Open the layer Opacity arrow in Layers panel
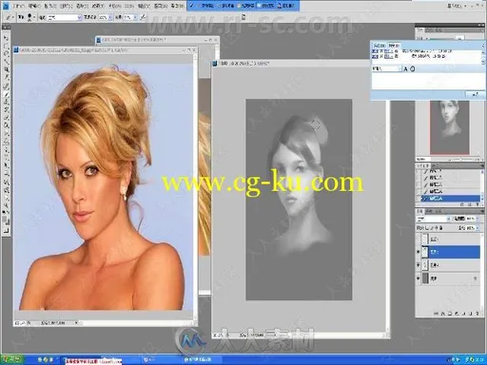This screenshot has width=487, height=365. tap(477, 219)
